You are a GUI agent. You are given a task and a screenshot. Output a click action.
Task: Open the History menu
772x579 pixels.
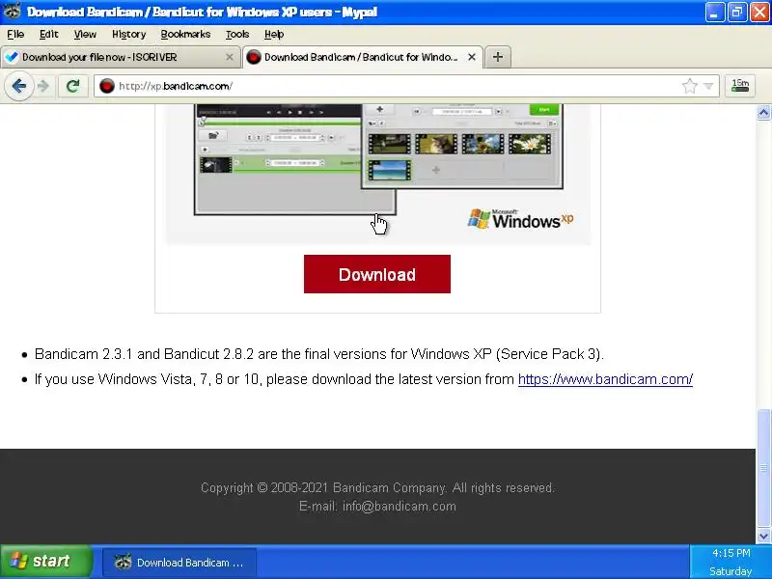coord(128,34)
